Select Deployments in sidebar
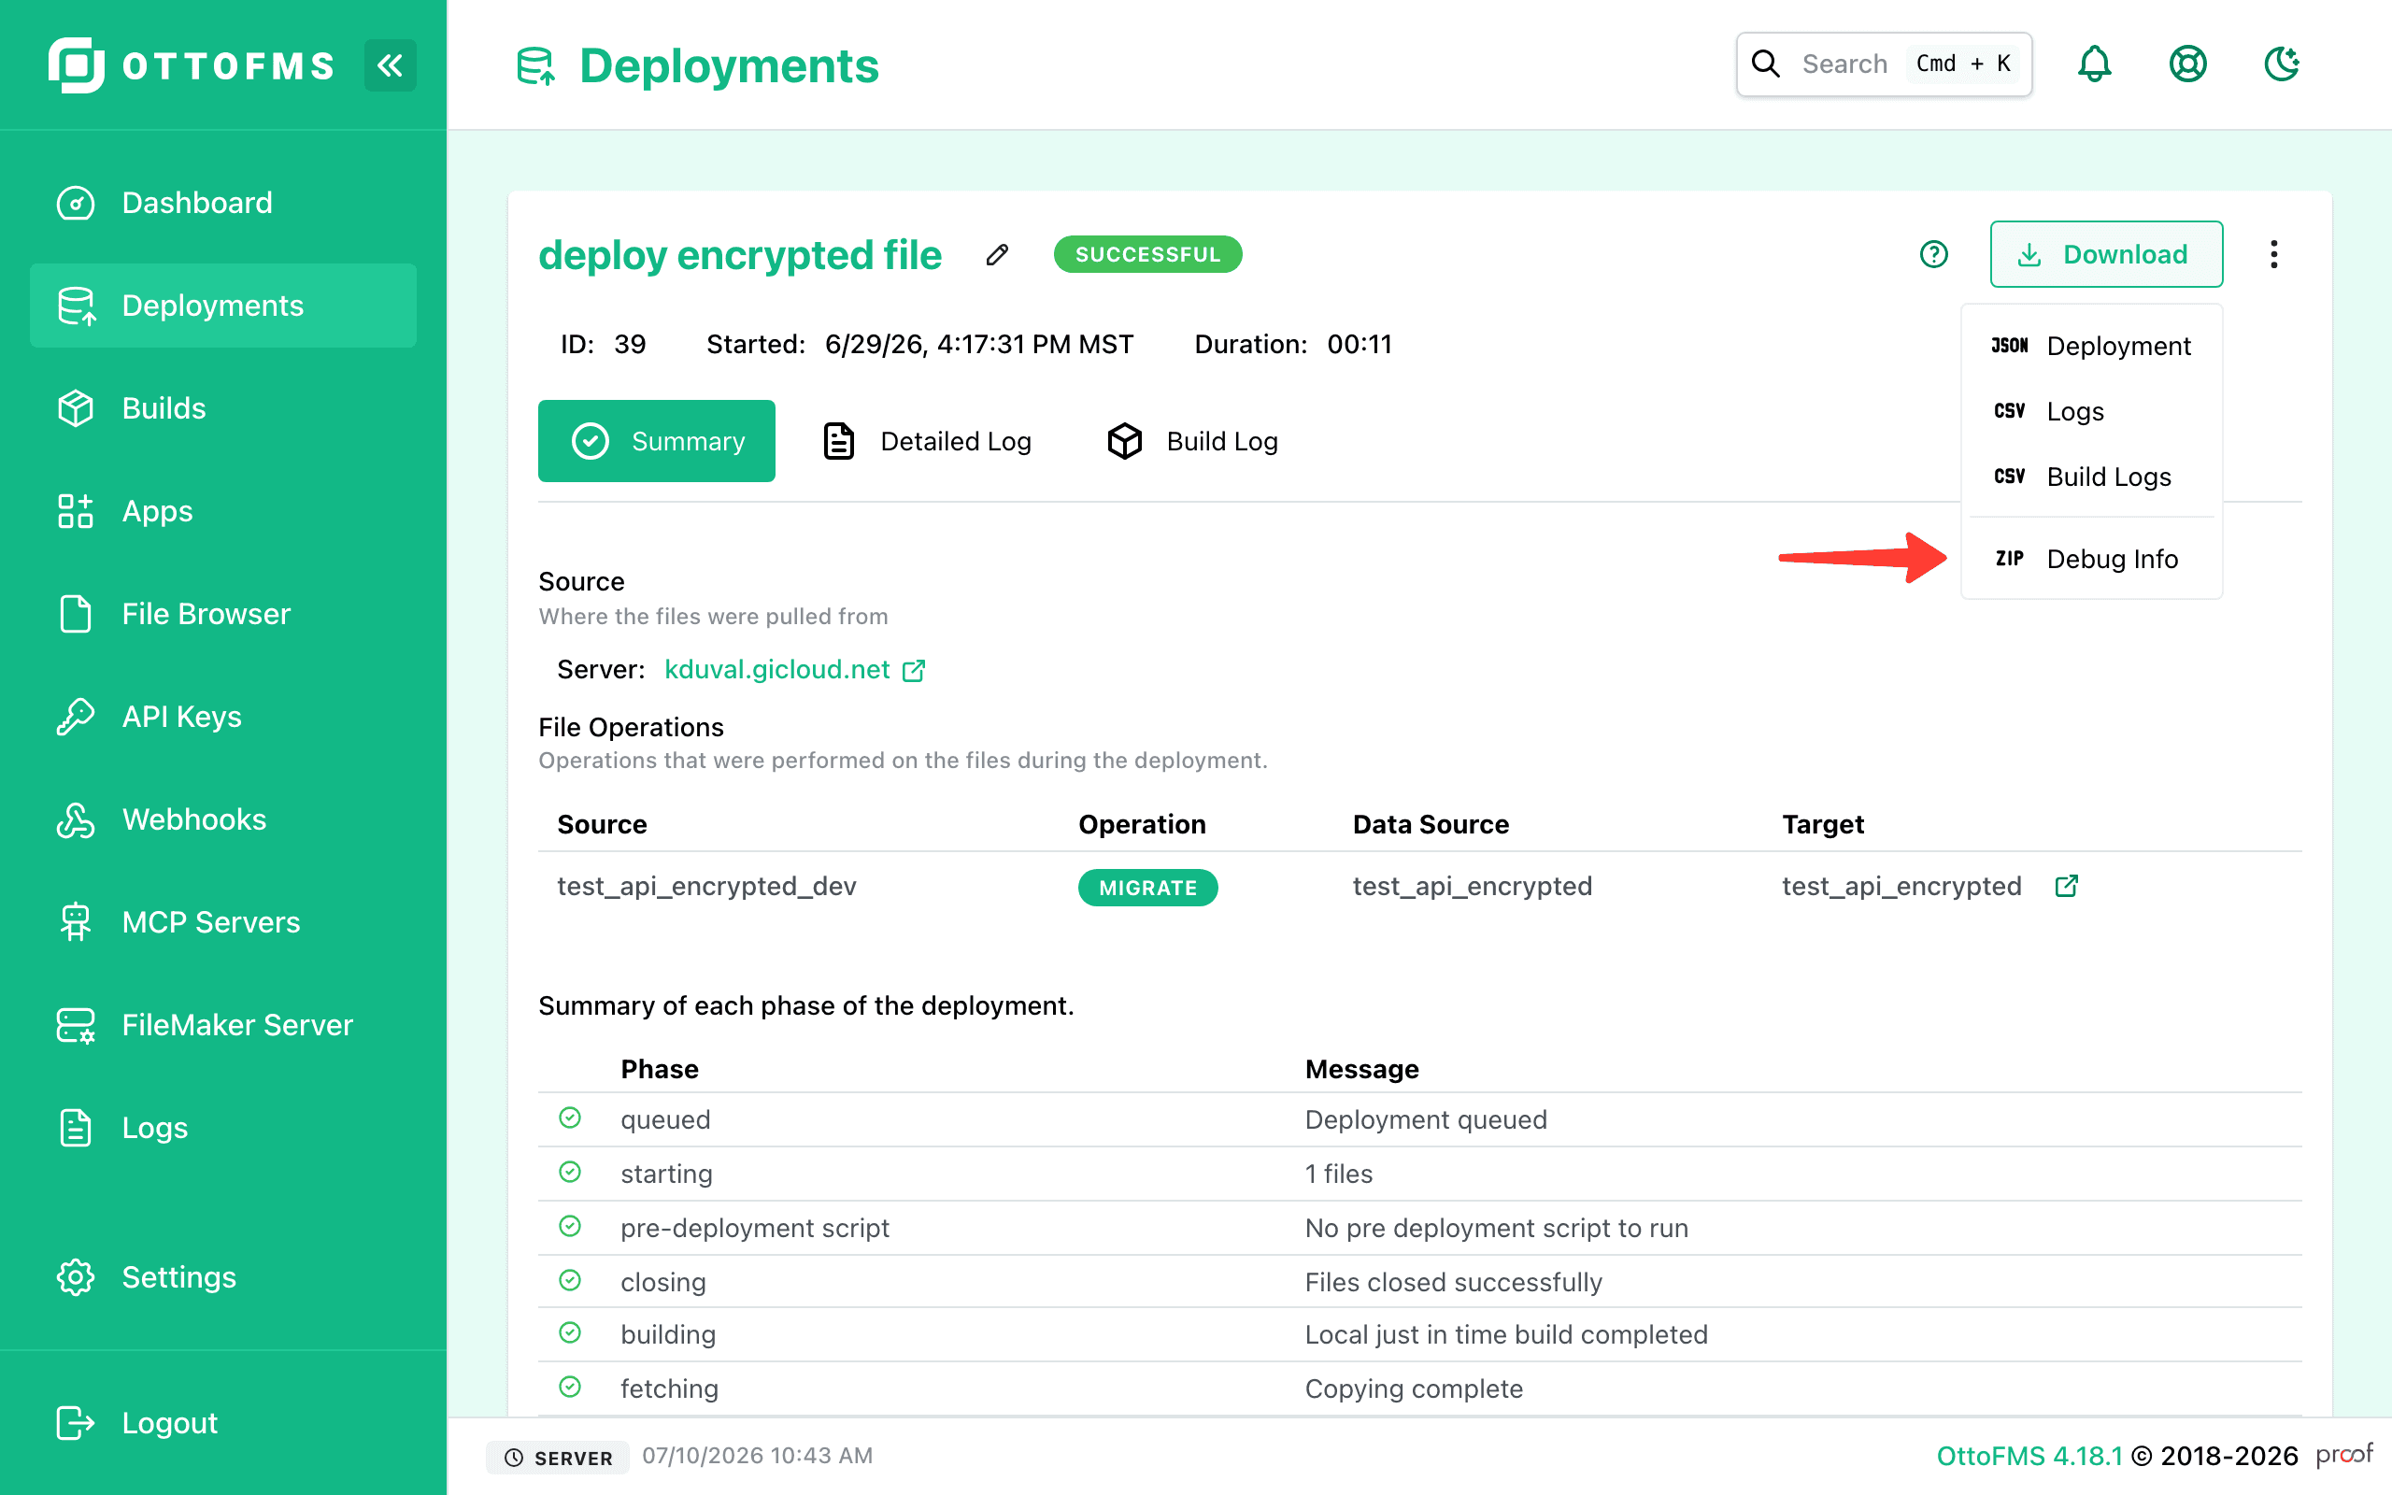2392x1495 pixels. [x=223, y=306]
